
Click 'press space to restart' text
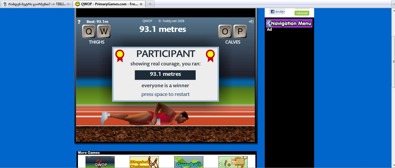tap(165, 94)
